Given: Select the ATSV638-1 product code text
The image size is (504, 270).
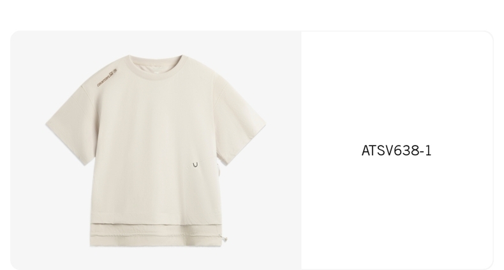Looking at the screenshot, I should click(x=396, y=151).
